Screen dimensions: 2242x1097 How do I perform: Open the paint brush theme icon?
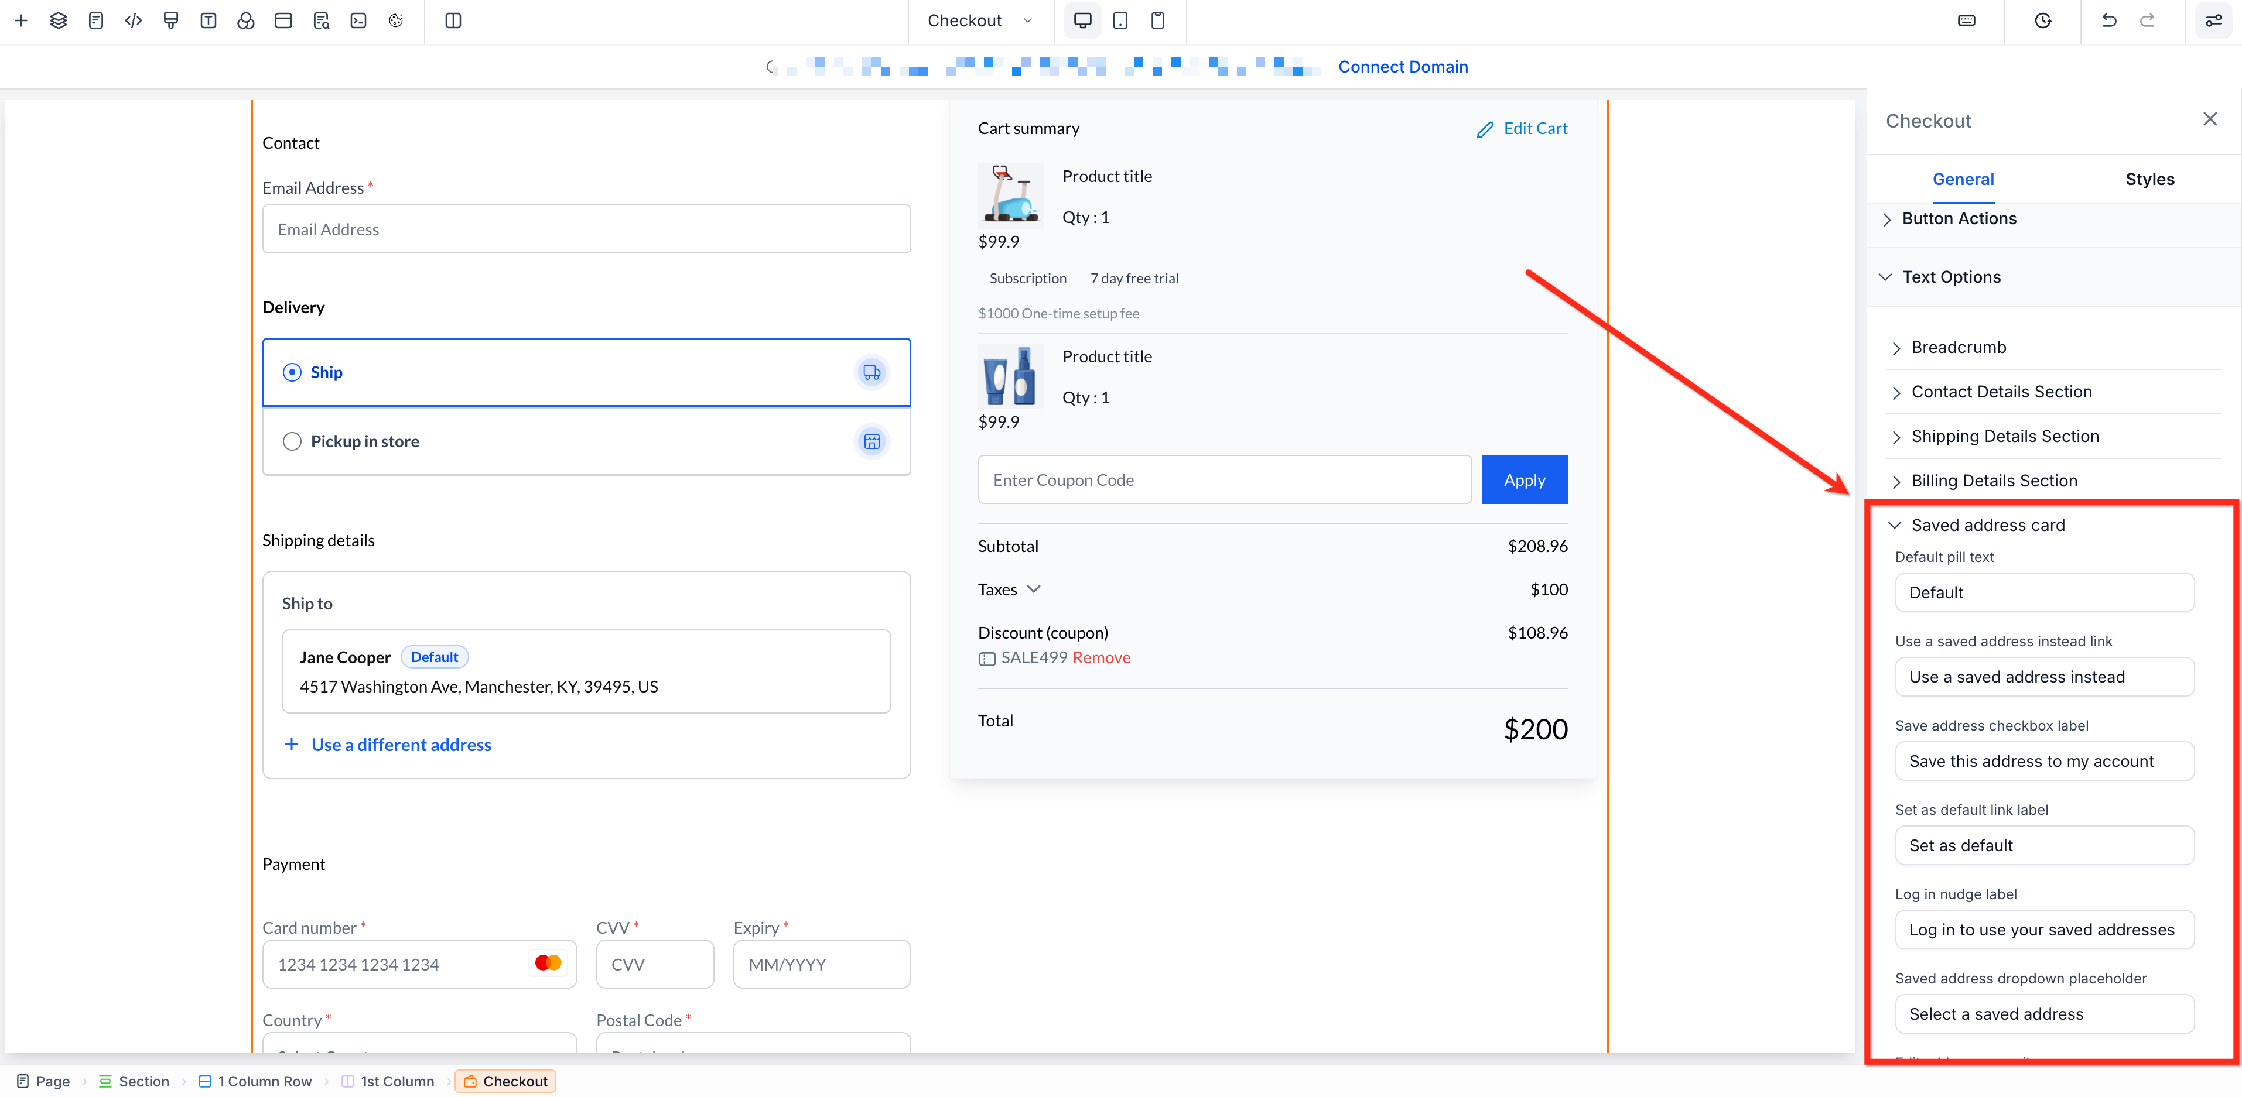coord(170,20)
